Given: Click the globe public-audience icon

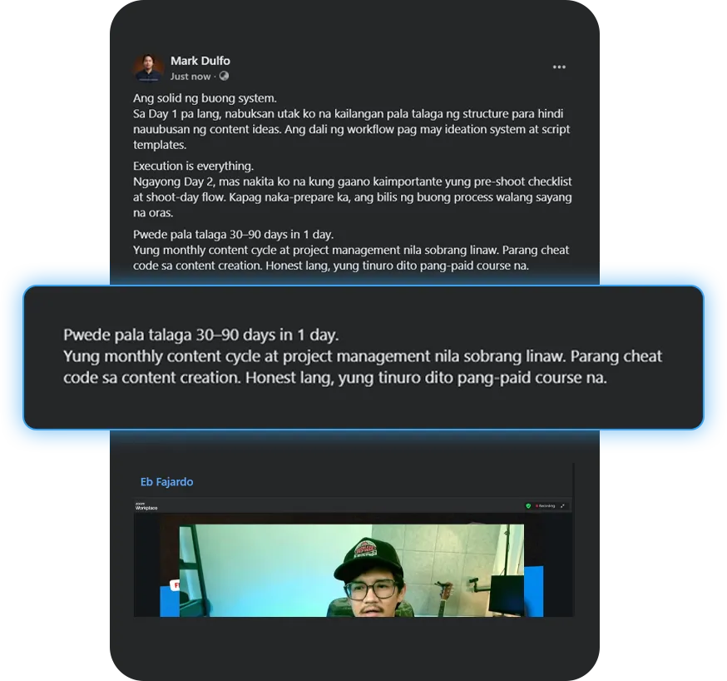Looking at the screenshot, I should [224, 76].
